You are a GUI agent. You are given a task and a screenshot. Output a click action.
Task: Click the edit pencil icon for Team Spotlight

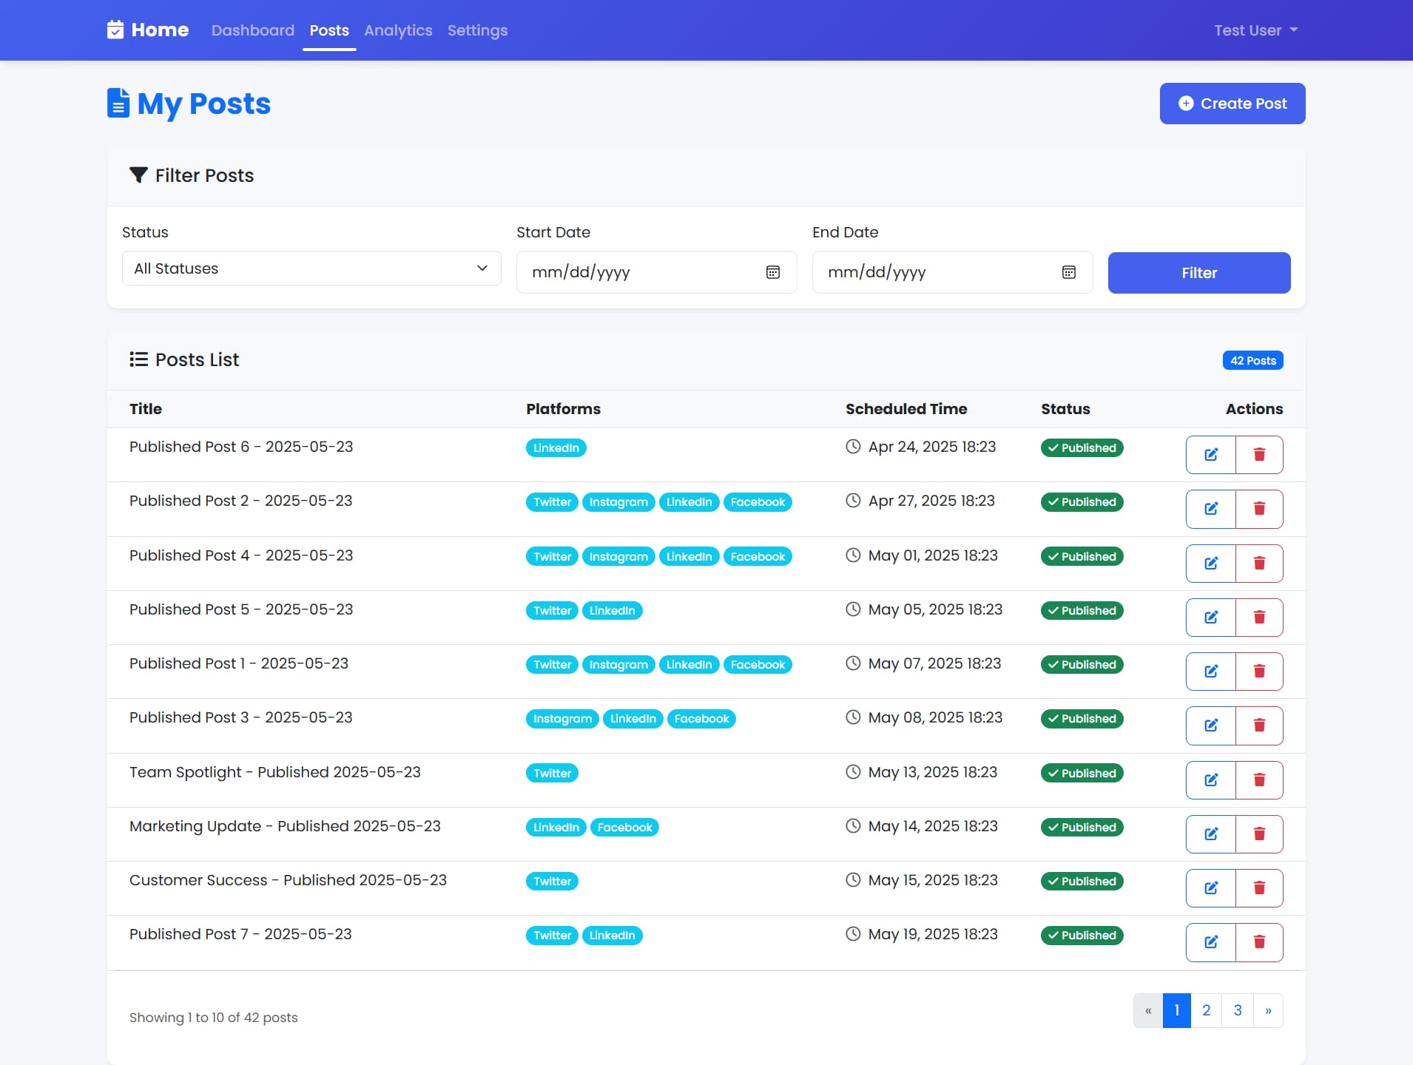[1210, 780]
